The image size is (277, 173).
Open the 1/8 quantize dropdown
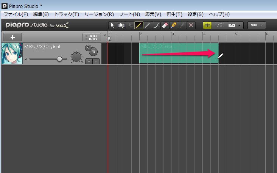click(239, 25)
